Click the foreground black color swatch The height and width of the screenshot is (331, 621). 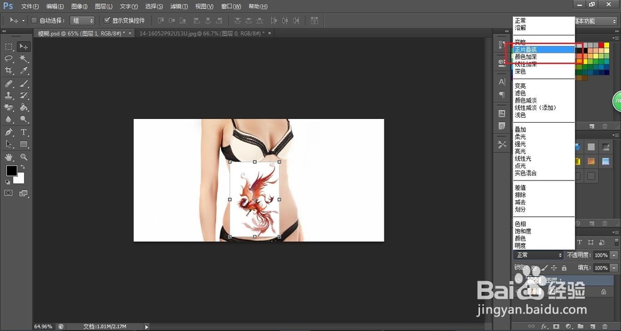tap(11, 170)
